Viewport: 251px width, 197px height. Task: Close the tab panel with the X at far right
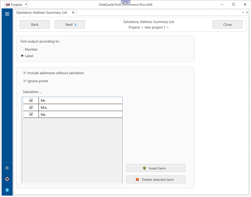(247, 13)
